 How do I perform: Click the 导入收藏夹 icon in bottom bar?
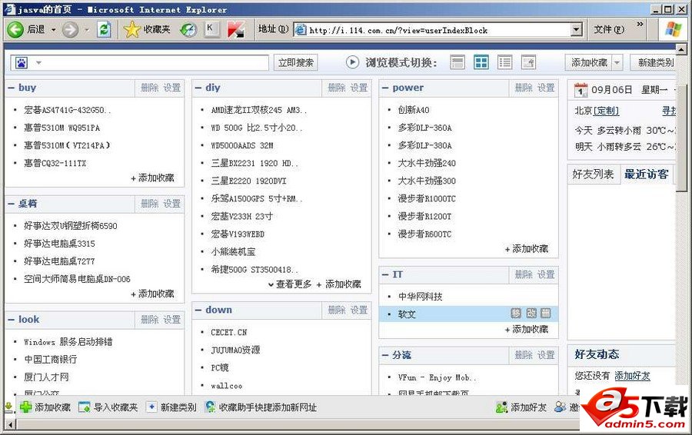point(84,407)
